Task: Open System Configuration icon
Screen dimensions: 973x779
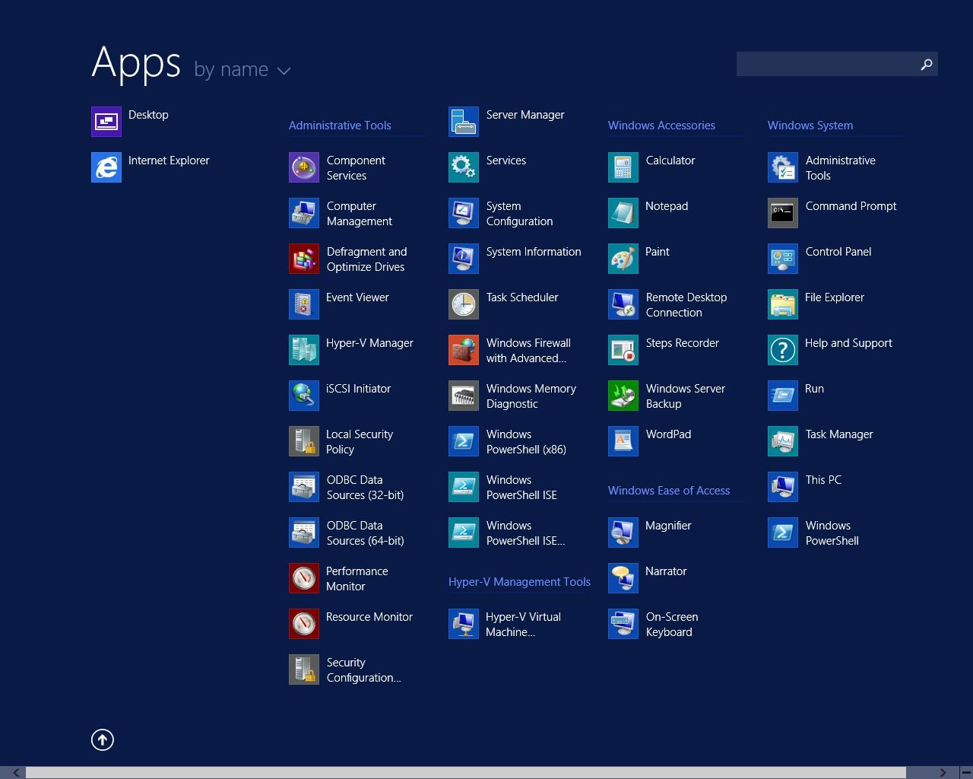Action: (x=464, y=213)
